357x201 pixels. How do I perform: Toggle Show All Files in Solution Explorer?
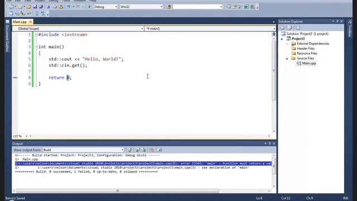[x=290, y=27]
